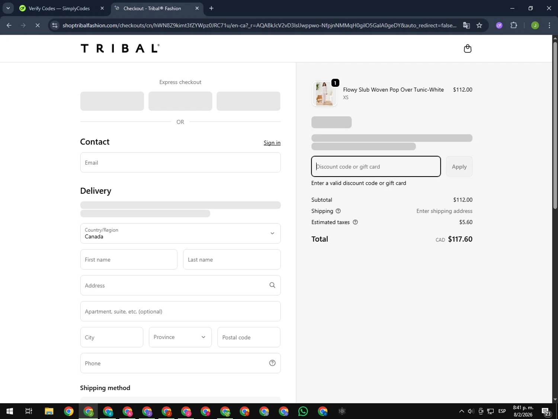The width and height of the screenshot is (558, 419).
Task: Focus the Phone input field
Action: [x=180, y=363]
